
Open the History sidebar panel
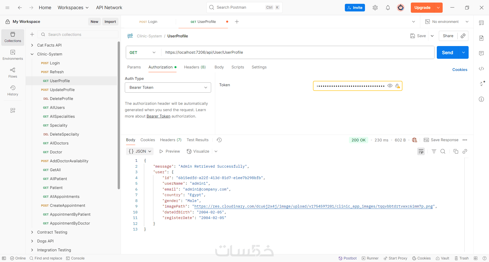pos(13,91)
